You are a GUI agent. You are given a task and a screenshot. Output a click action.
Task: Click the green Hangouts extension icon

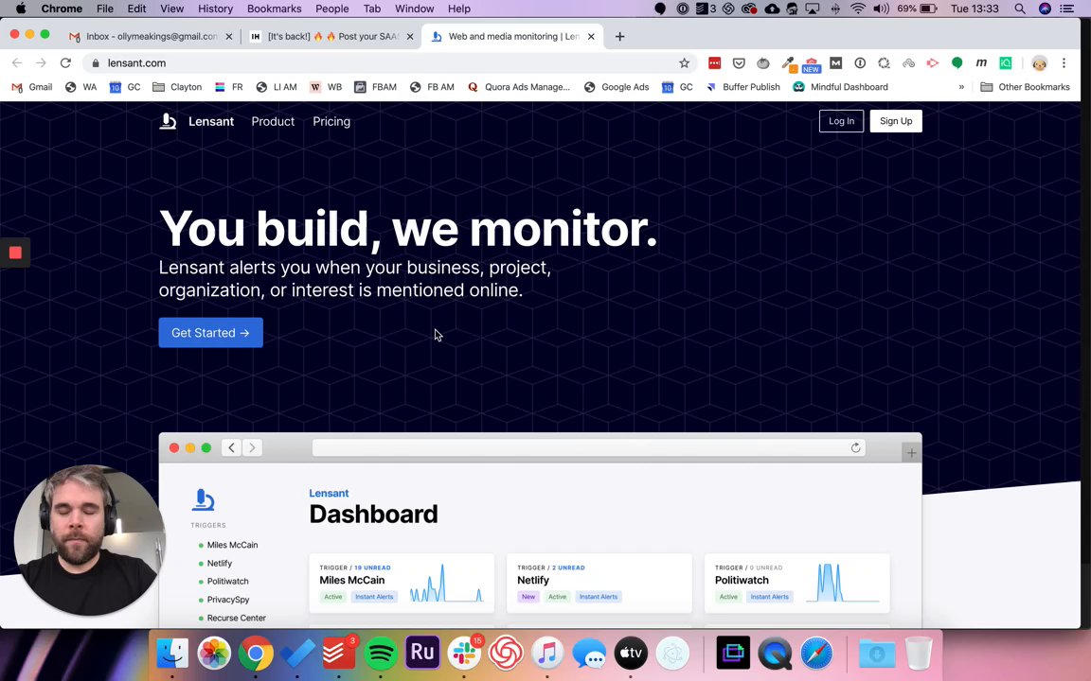pos(957,63)
